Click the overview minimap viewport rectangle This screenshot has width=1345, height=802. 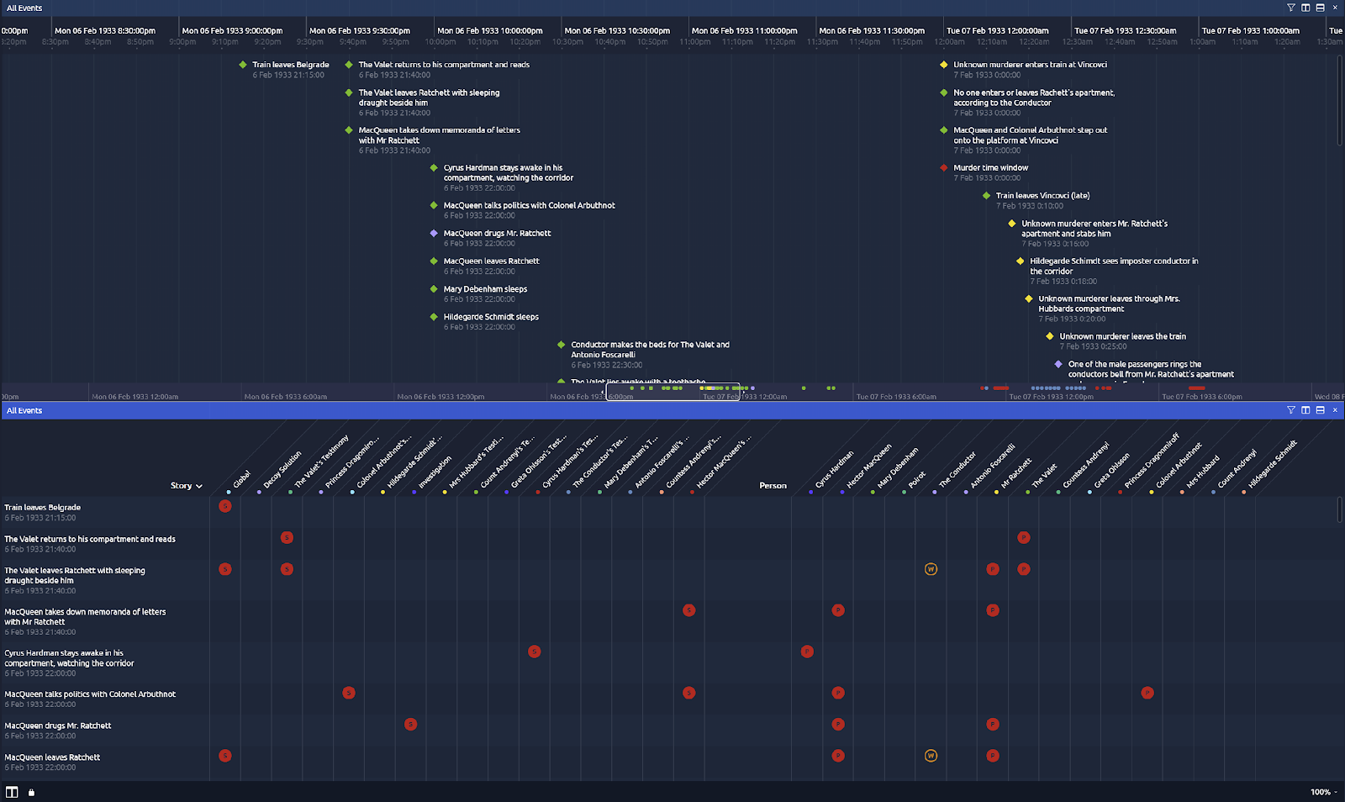[x=672, y=392]
